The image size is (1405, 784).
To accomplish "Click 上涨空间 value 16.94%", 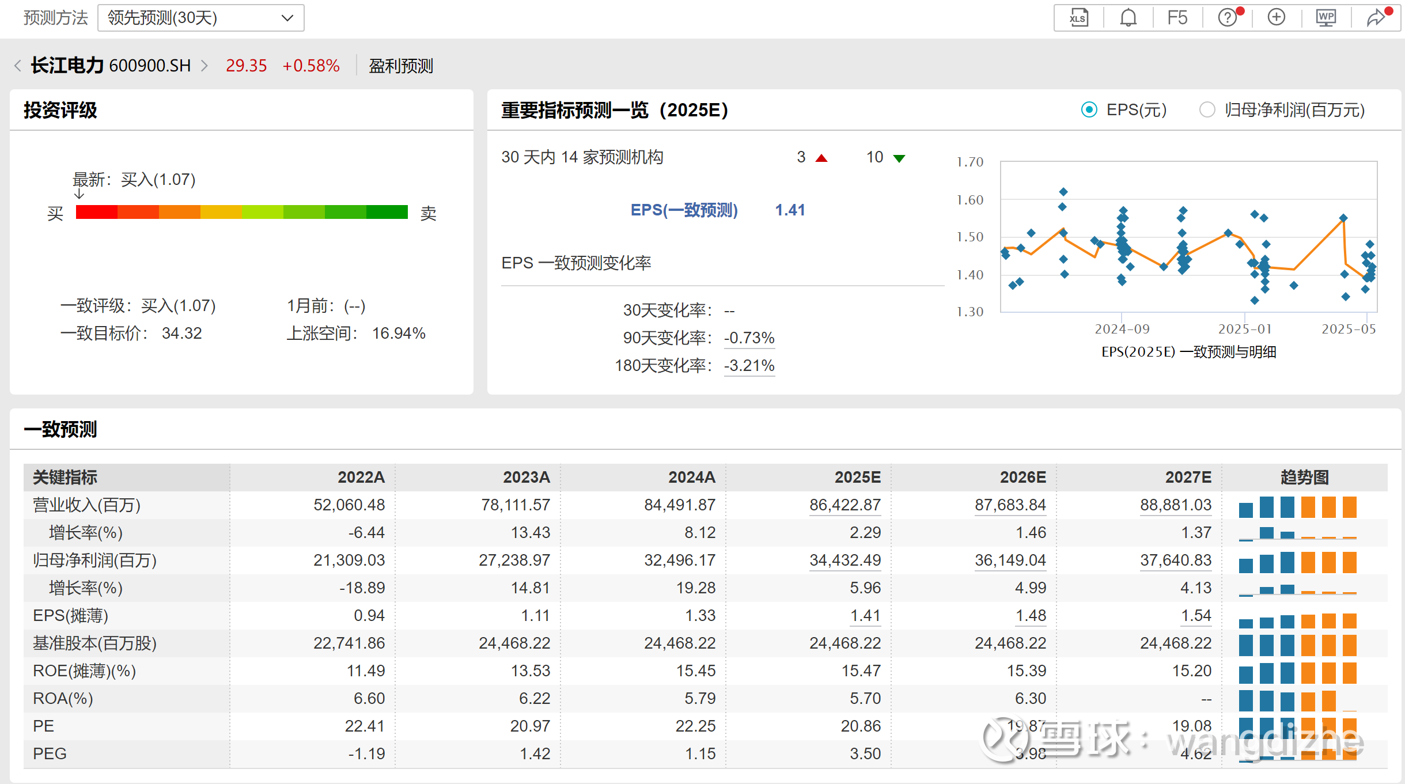I will 399,333.
